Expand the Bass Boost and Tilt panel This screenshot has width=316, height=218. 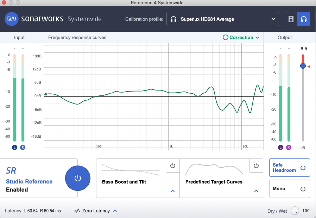[173, 191]
